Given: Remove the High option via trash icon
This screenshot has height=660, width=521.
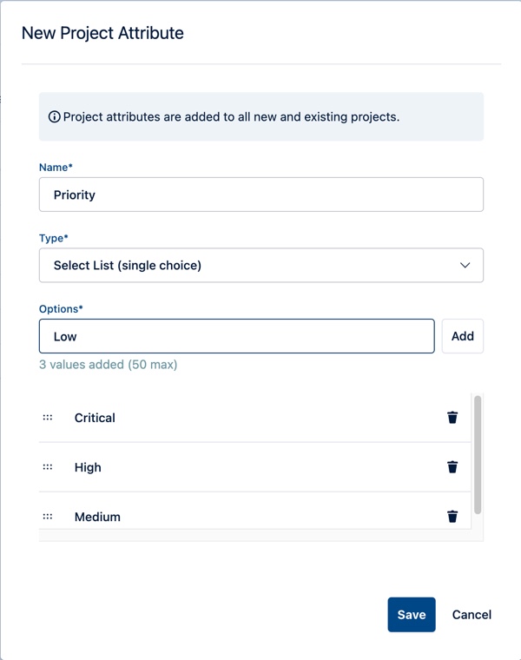Looking at the screenshot, I should (452, 467).
